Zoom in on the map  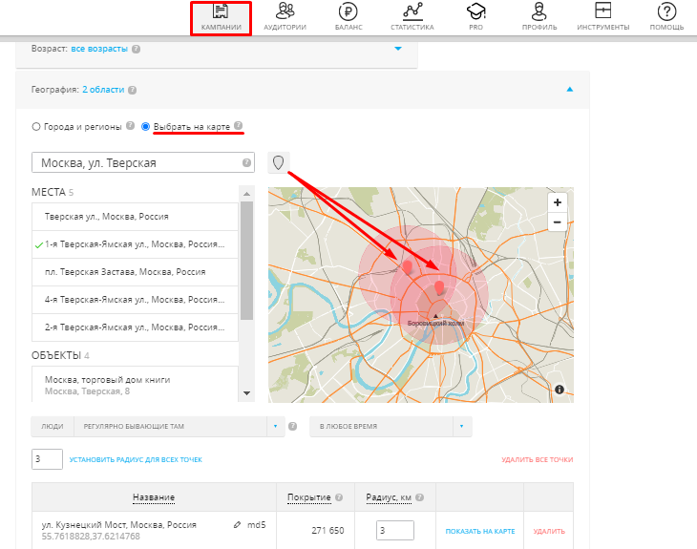[x=558, y=202]
